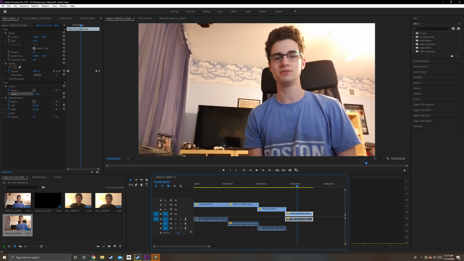Image resolution: width=464 pixels, height=261 pixels.
Task: Open the Essential Graphics panel
Action: pos(421,61)
